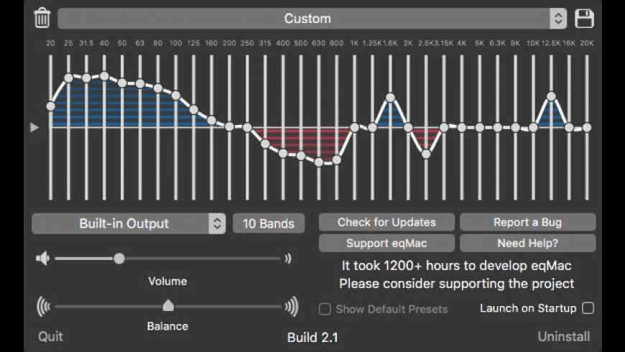Delete preset with the trash icon
Screen dimensions: 625x352
pyautogui.click(x=42, y=18)
